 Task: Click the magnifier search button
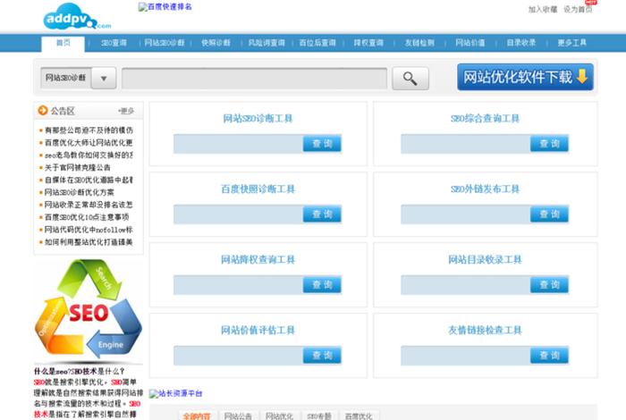pos(410,78)
